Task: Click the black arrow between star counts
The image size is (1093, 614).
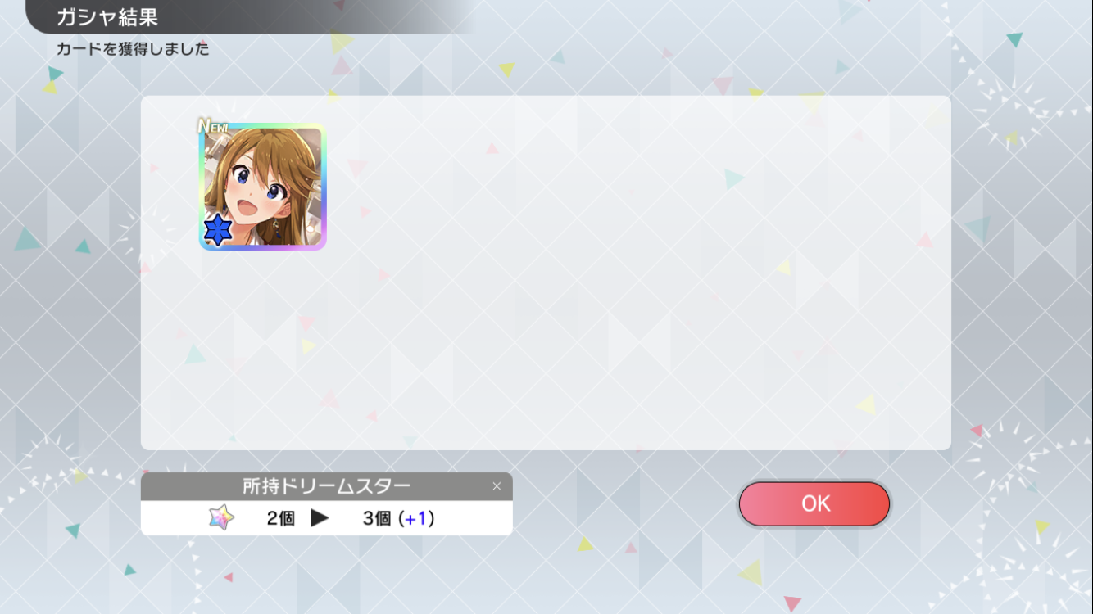Action: coord(320,518)
